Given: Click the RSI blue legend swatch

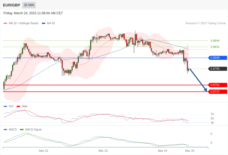Looking at the screenshot, I should 5,107.
